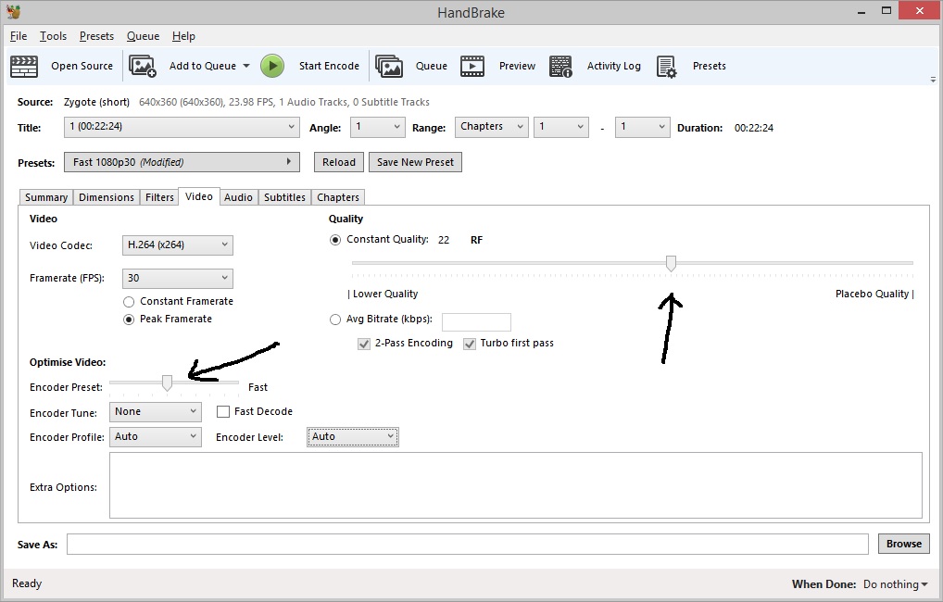Maximize the HandBrake window

coord(886,11)
